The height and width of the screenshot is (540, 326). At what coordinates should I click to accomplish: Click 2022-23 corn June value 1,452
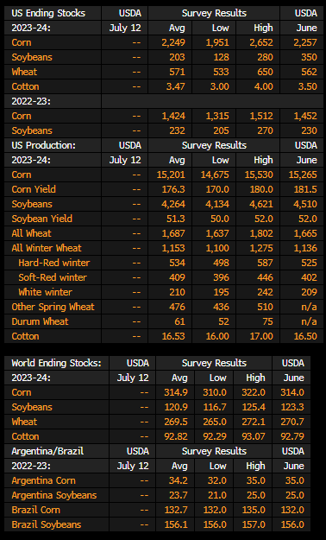[x=305, y=116]
